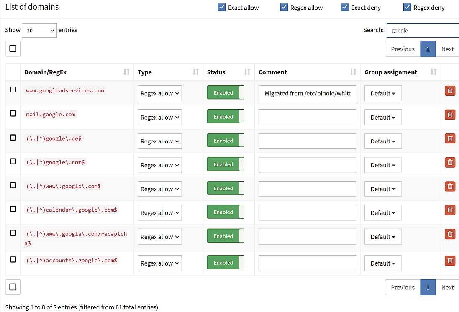Image resolution: width=459 pixels, height=312 pixels.
Task: Open Default group dropdown for accounts.google.com
Action: (383, 263)
